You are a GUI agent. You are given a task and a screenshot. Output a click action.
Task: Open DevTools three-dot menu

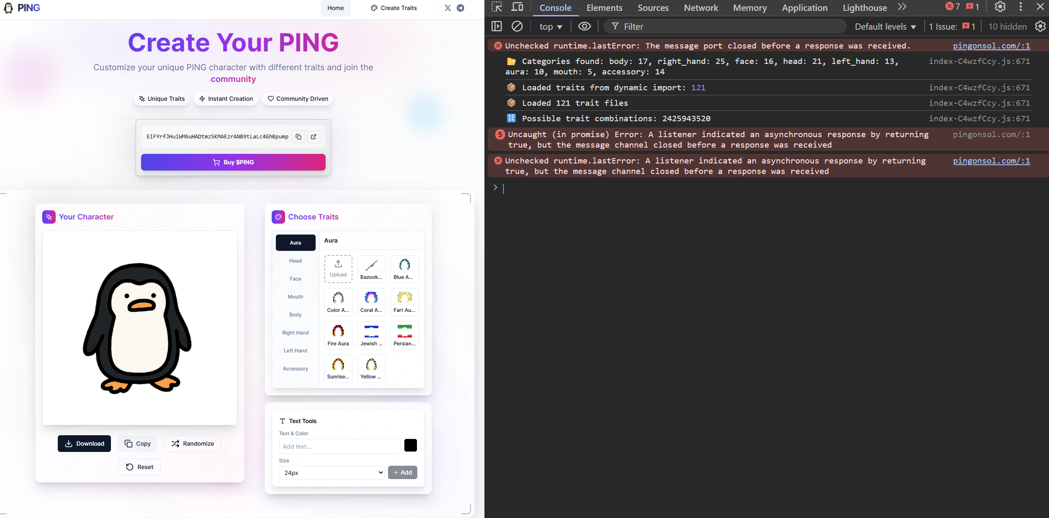pos(1021,7)
